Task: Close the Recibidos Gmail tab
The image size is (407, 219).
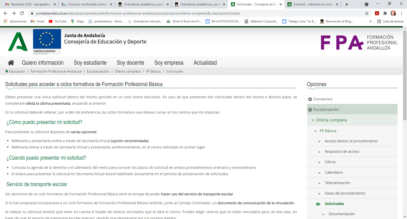Action: pos(55,4)
